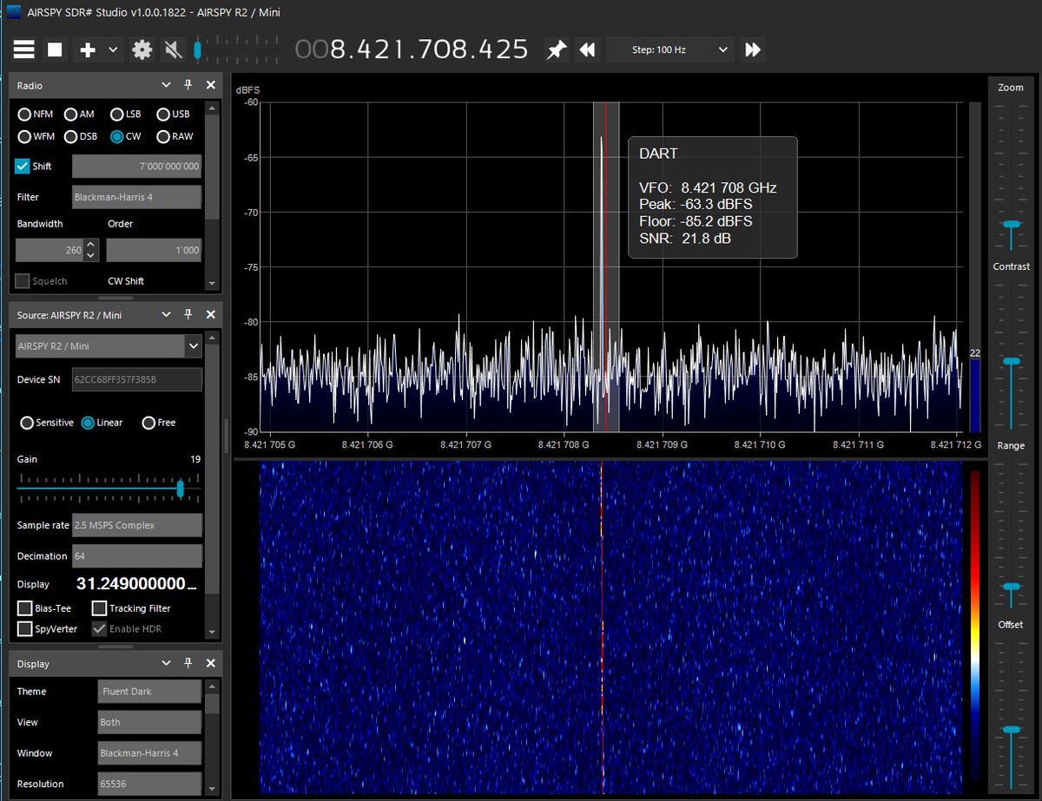Open the Step: 100 Hz dropdown
The image size is (1042, 801).
pos(669,49)
